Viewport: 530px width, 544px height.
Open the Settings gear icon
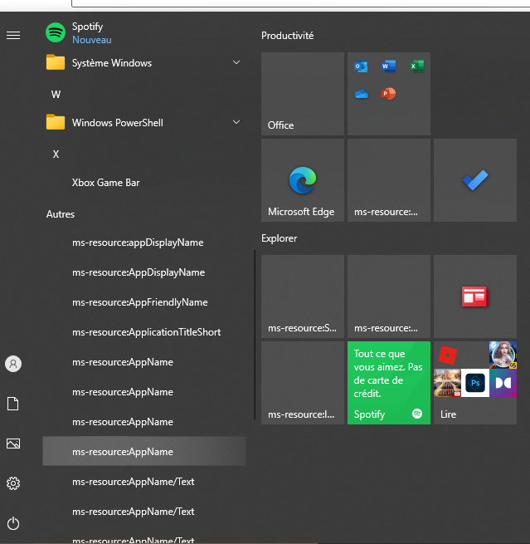click(13, 483)
